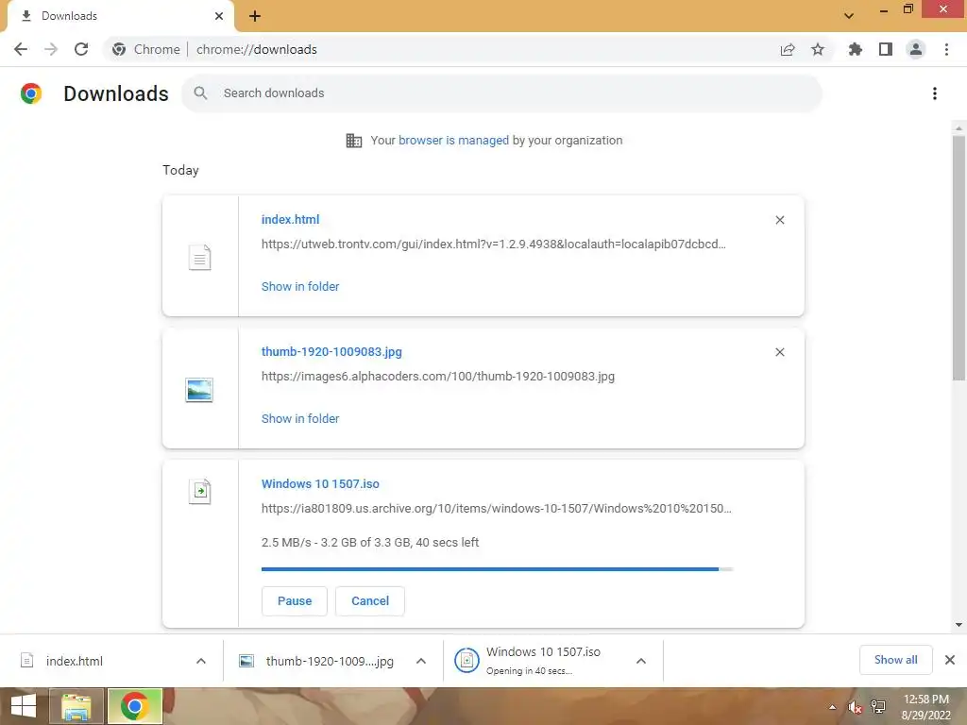Click the forward navigation arrow
Image resolution: width=967 pixels, height=725 pixels.
coord(51,49)
